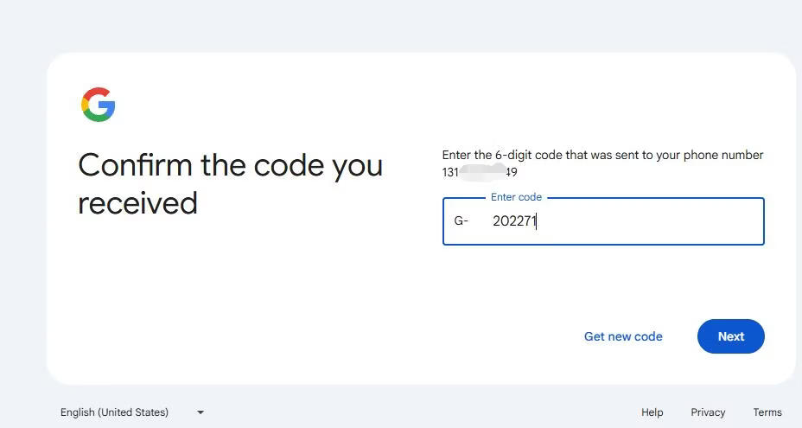Request a new code via Get new code
802x428 pixels.
pyautogui.click(x=623, y=336)
